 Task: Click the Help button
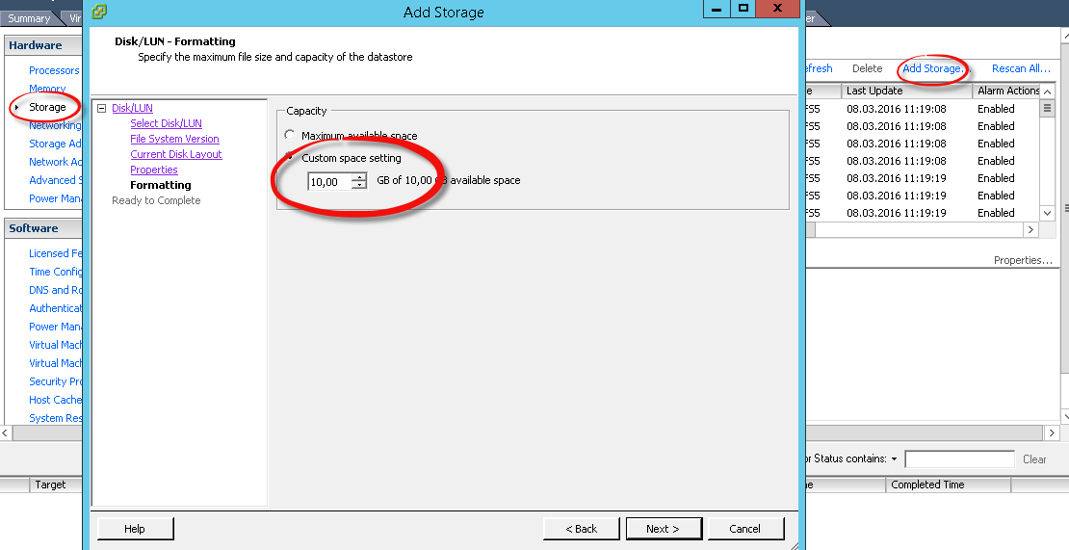135,528
